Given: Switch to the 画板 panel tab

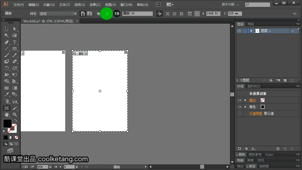Looking at the screenshot, I should click(251, 24).
